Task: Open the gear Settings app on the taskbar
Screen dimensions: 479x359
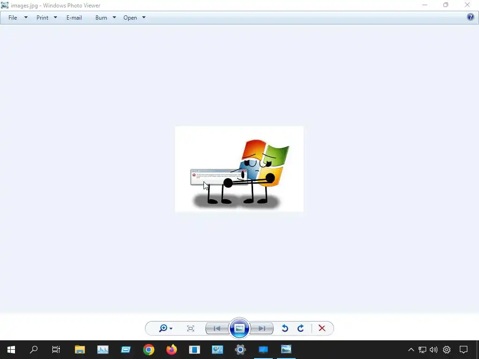Action: click(240, 350)
